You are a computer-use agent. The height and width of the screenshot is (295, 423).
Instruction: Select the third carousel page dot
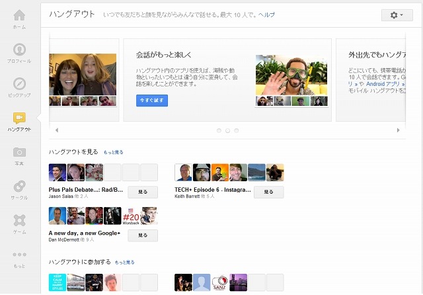(x=237, y=130)
